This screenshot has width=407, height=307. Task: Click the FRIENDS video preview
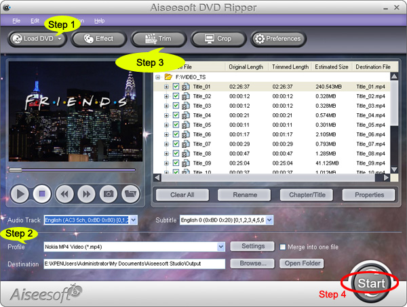pos(75,111)
